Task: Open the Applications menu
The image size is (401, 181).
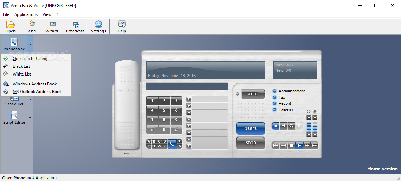Action: coord(26,14)
